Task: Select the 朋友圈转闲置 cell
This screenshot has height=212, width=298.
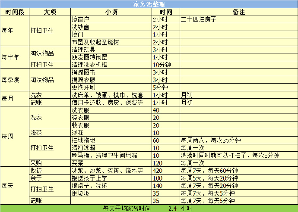Action: (x=111, y=57)
